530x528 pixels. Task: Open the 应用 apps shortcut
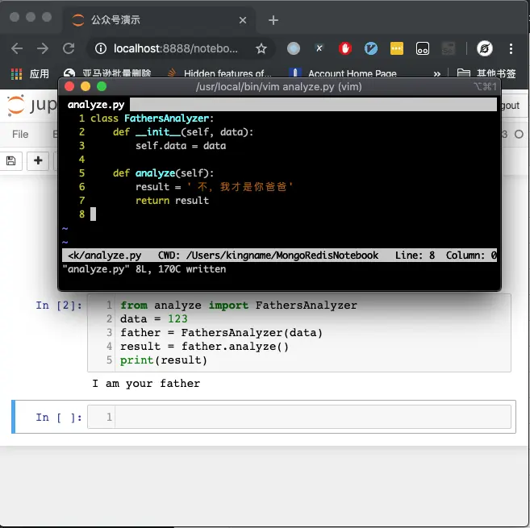point(30,73)
